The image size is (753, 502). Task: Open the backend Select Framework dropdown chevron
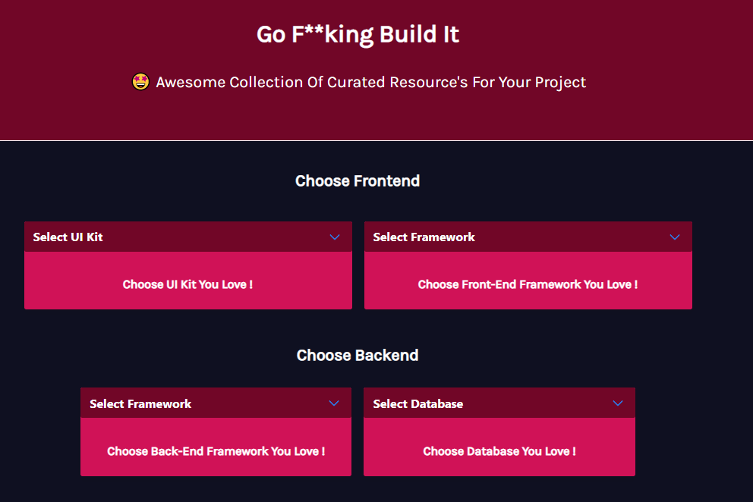point(334,403)
